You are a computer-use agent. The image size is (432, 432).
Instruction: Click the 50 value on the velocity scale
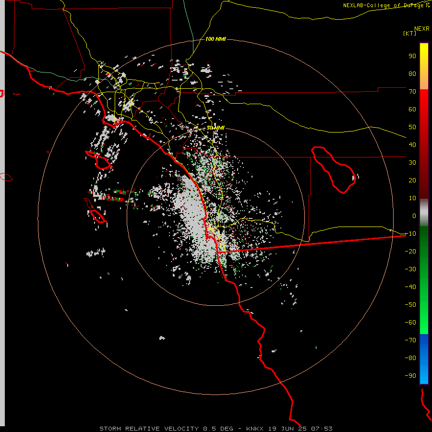412,127
